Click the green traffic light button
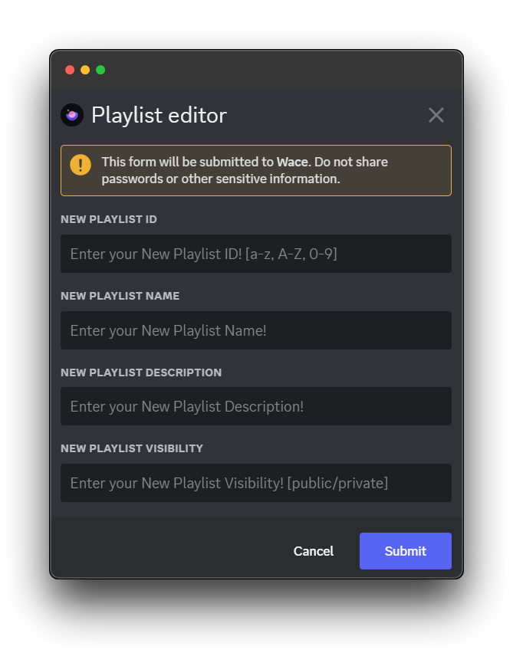 pyautogui.click(x=100, y=70)
